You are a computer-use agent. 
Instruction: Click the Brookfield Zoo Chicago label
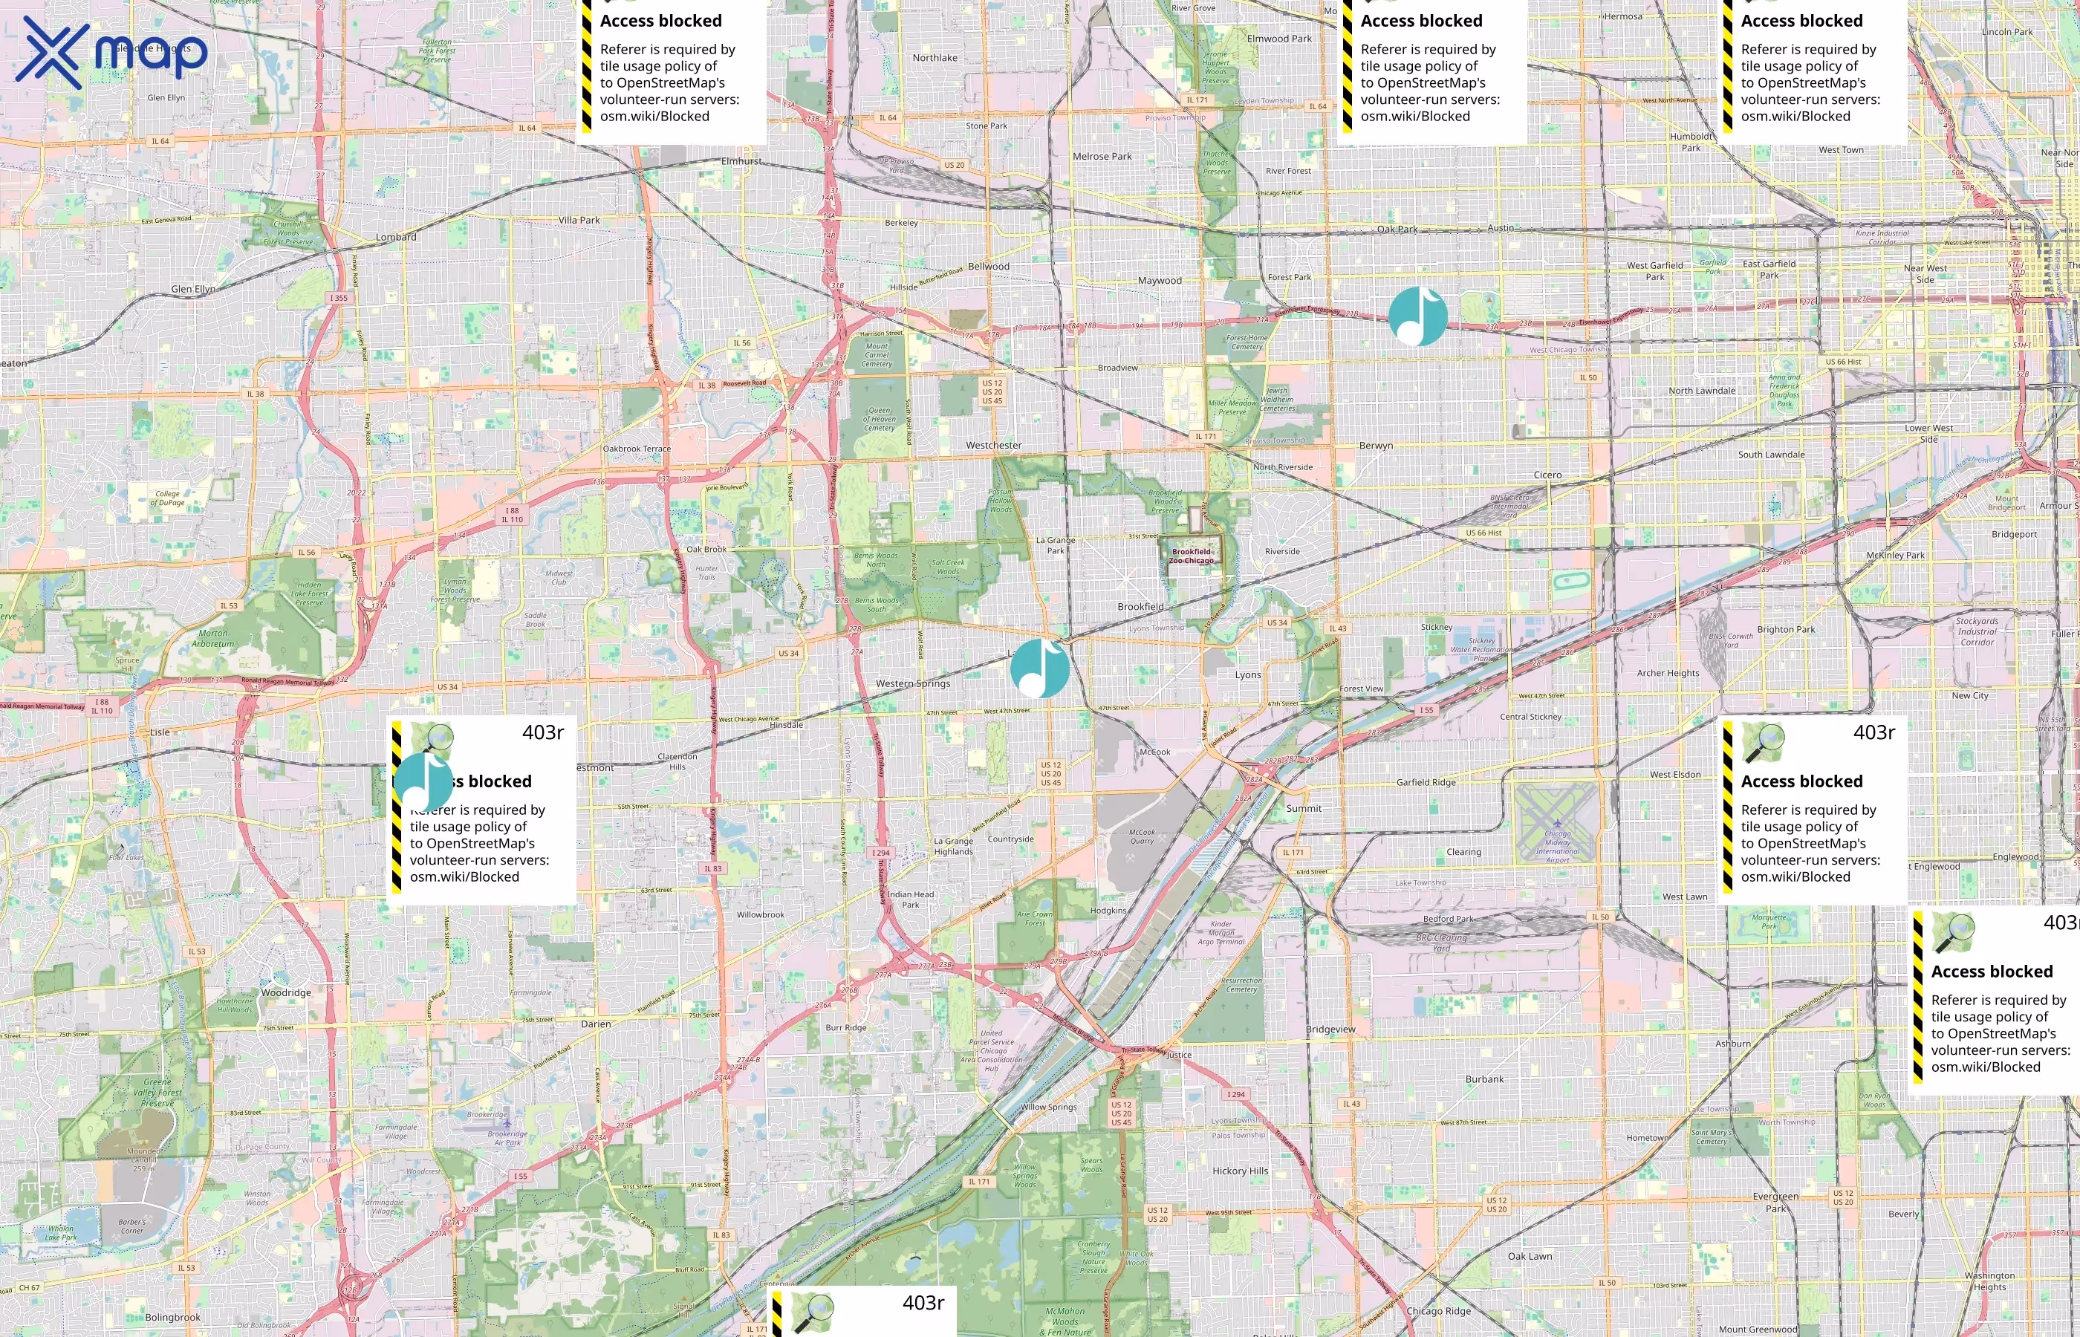point(1191,556)
